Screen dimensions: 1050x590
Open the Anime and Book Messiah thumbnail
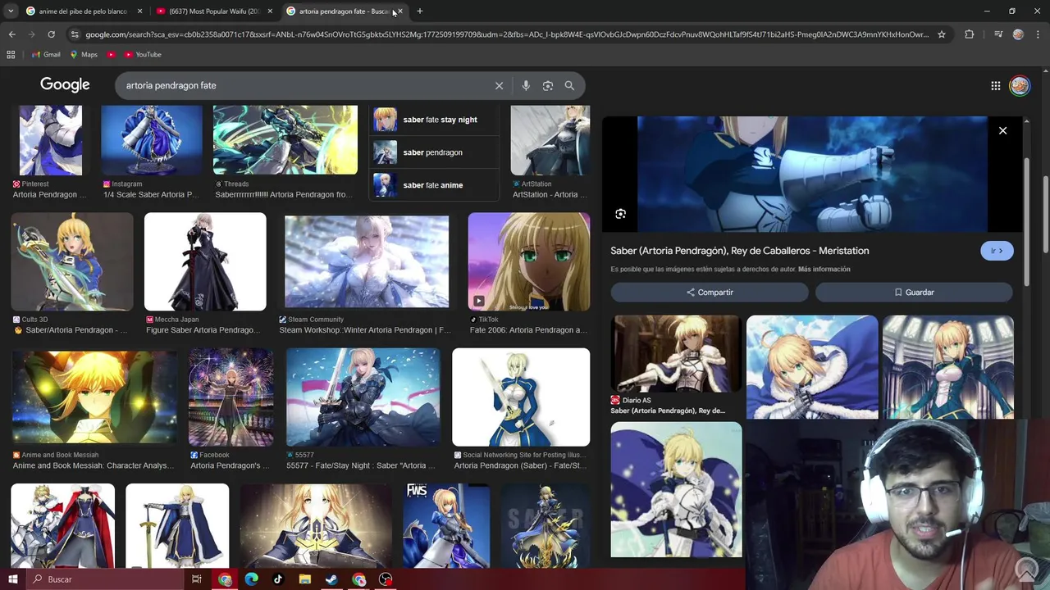[x=94, y=397]
